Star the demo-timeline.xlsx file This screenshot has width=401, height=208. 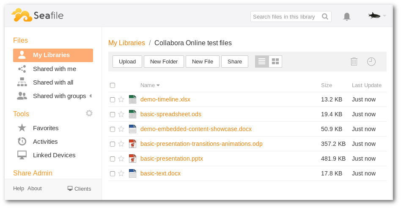pos(121,99)
